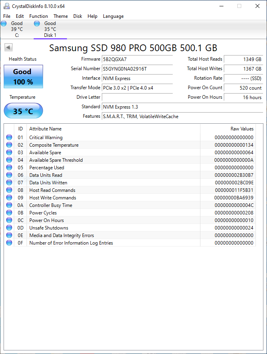Open the Edit menu

[x=20, y=16]
